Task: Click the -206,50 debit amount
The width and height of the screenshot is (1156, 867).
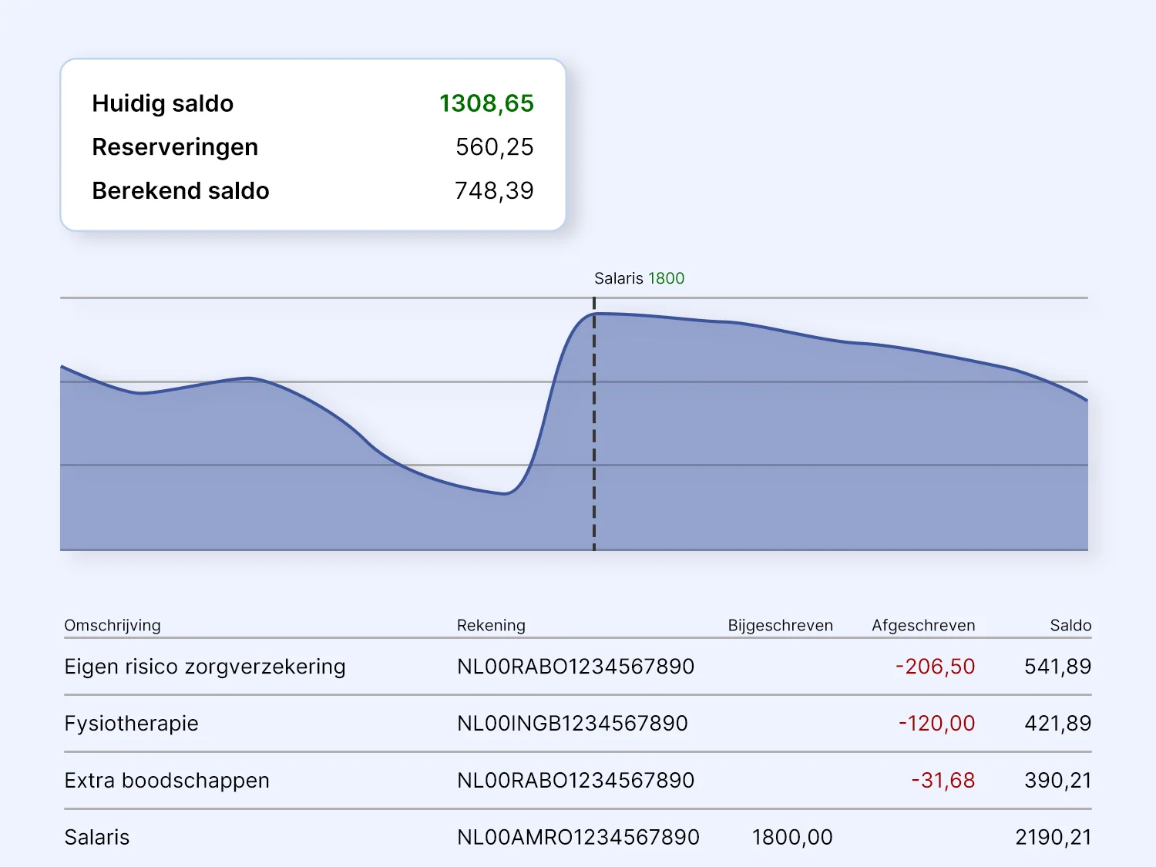Action: [935, 667]
